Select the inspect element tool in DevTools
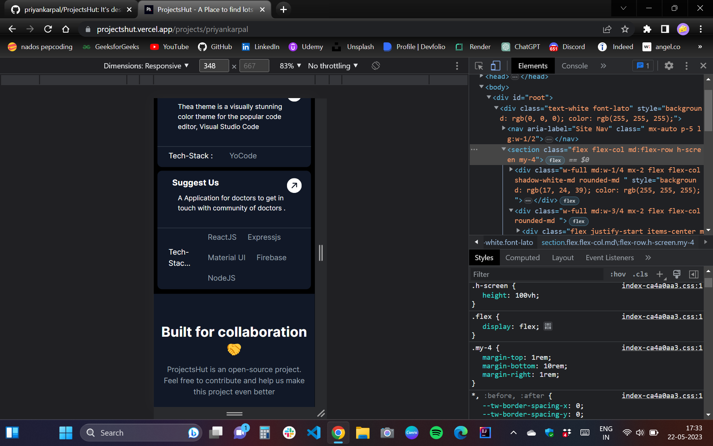 point(478,65)
